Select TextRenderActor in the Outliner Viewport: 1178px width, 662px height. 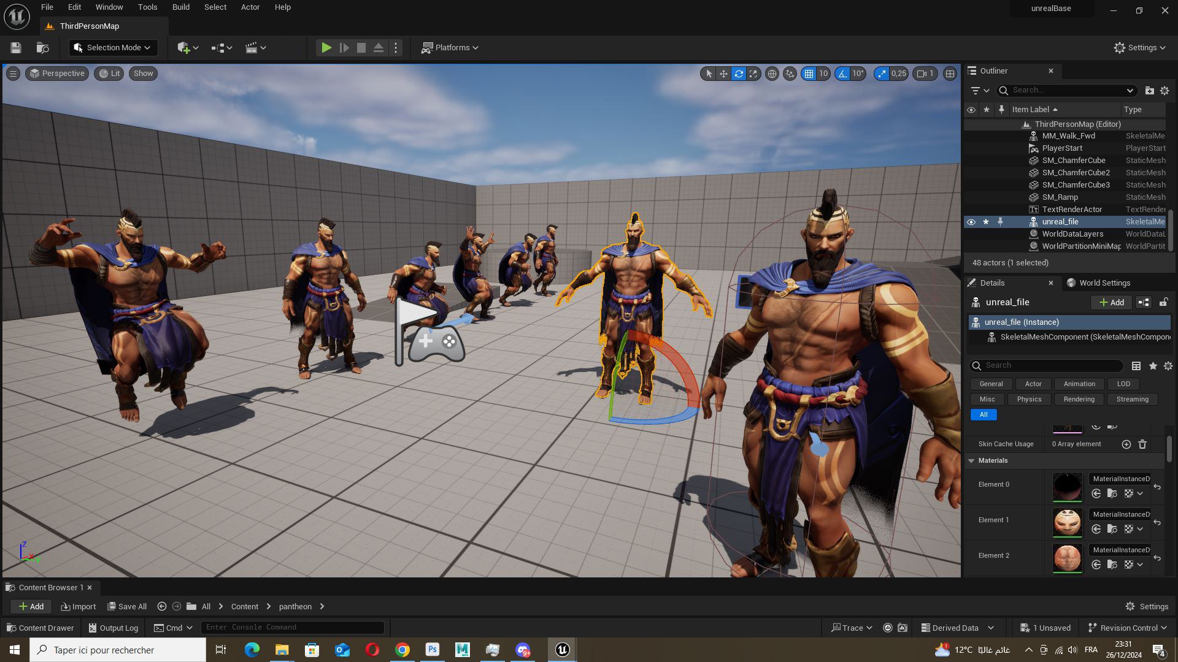click(x=1072, y=210)
